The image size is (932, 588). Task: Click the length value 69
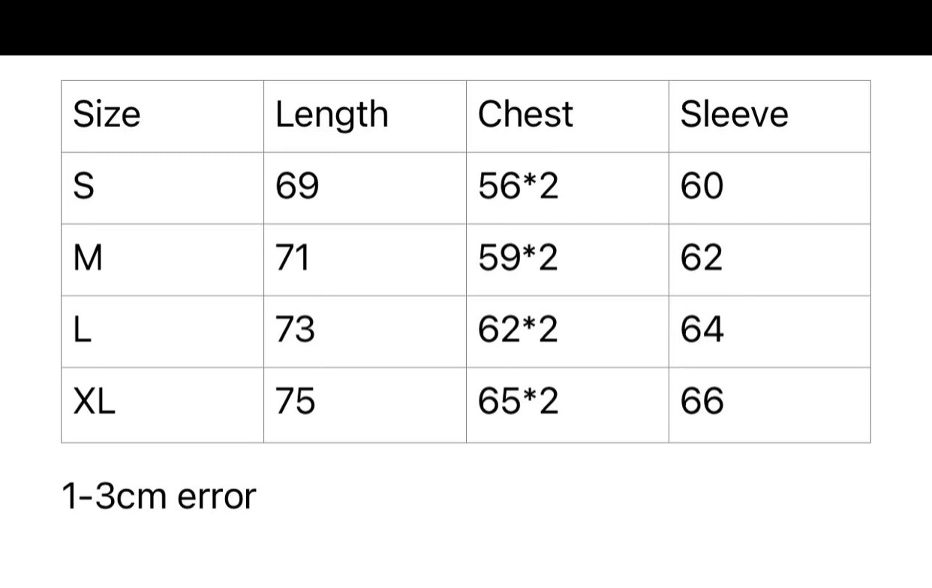pos(297,187)
